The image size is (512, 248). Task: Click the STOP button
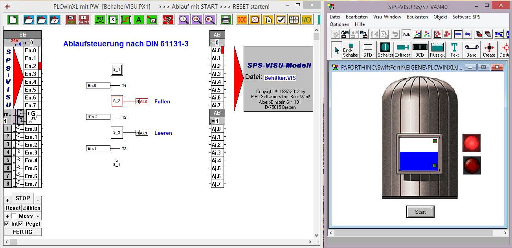pos(23,198)
